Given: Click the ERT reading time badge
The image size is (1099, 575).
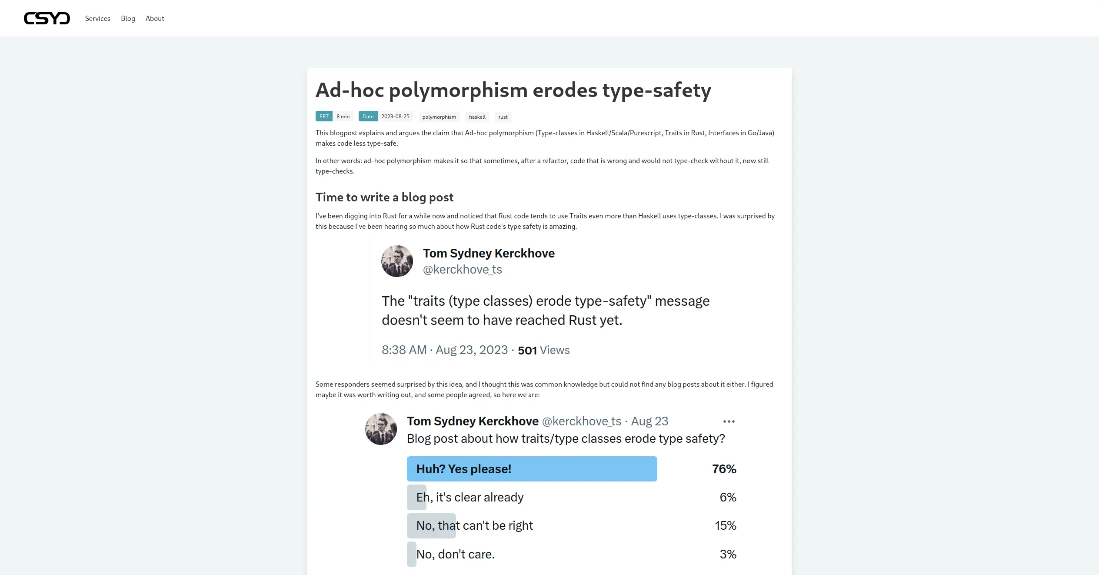Looking at the screenshot, I should [324, 116].
